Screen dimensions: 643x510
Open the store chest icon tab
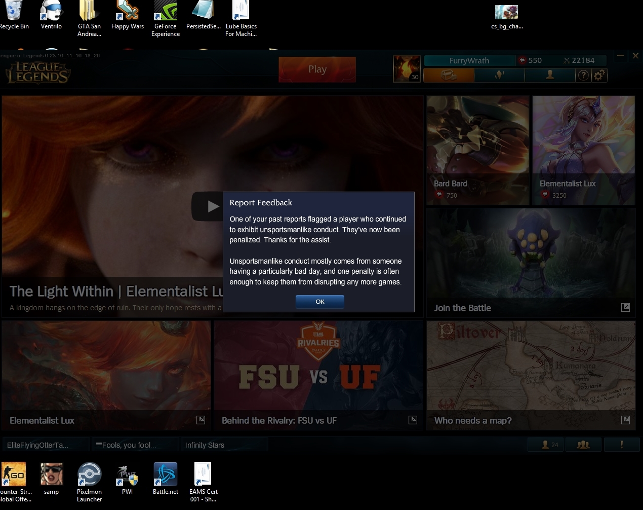(449, 75)
